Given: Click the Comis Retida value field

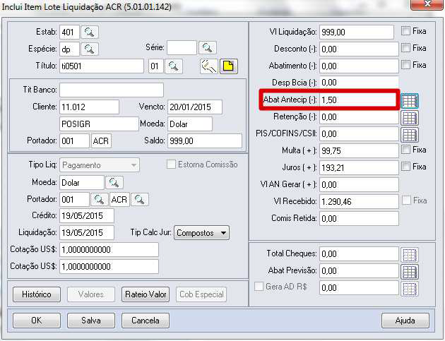Looking at the screenshot, I should (359, 218).
